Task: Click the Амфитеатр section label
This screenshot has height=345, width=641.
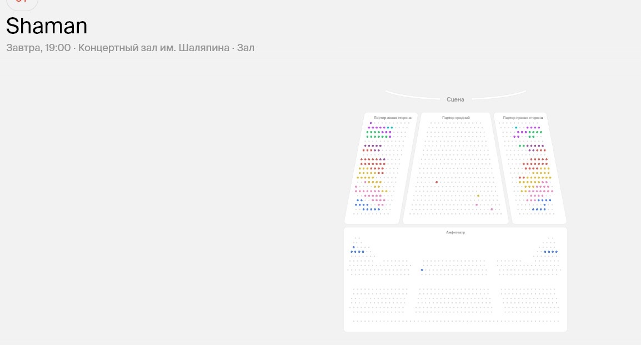Action: pyautogui.click(x=455, y=232)
